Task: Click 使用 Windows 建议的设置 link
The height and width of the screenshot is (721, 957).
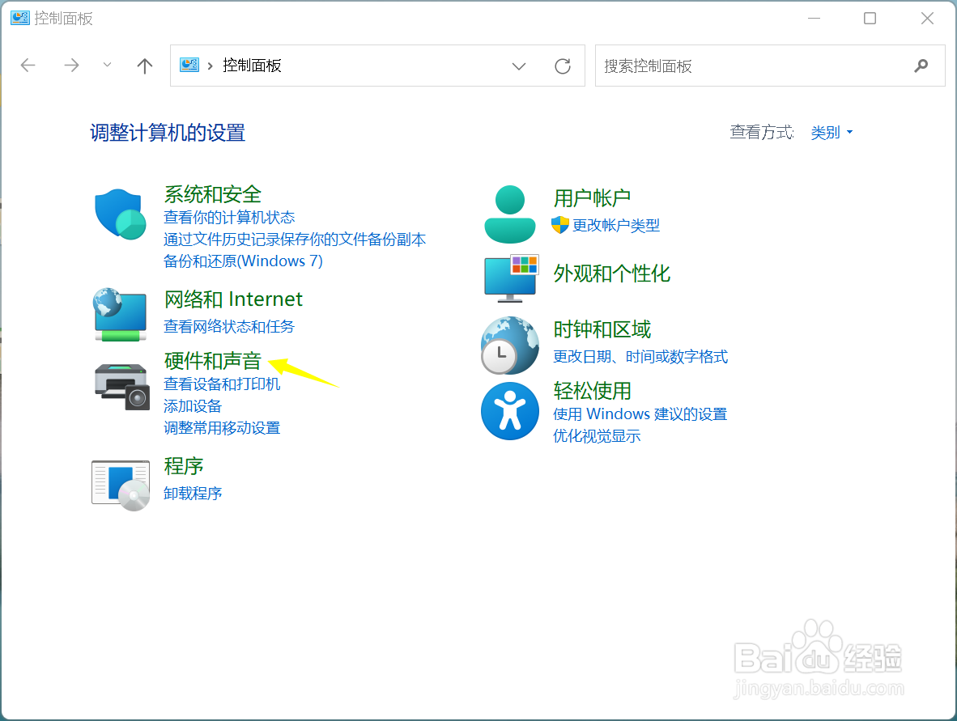Action: [640, 414]
